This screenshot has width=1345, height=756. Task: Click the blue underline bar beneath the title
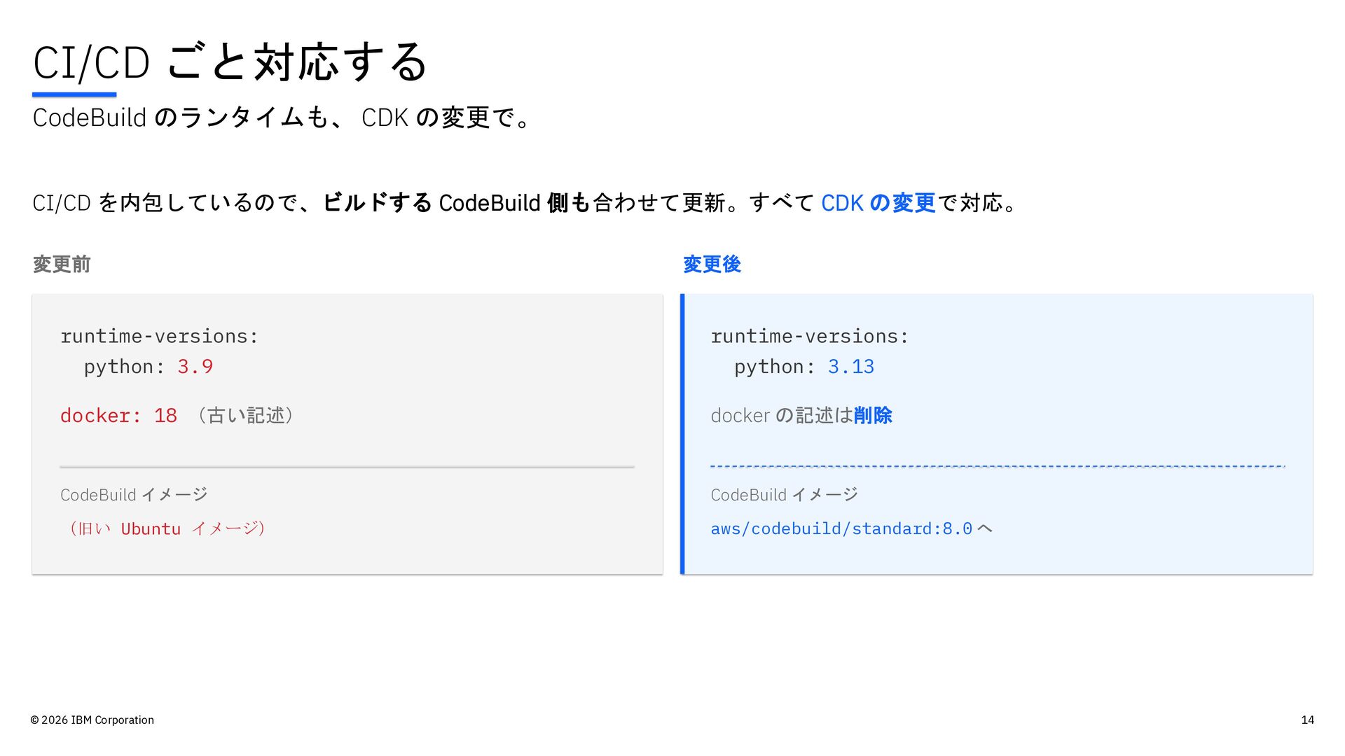pyautogui.click(x=74, y=94)
